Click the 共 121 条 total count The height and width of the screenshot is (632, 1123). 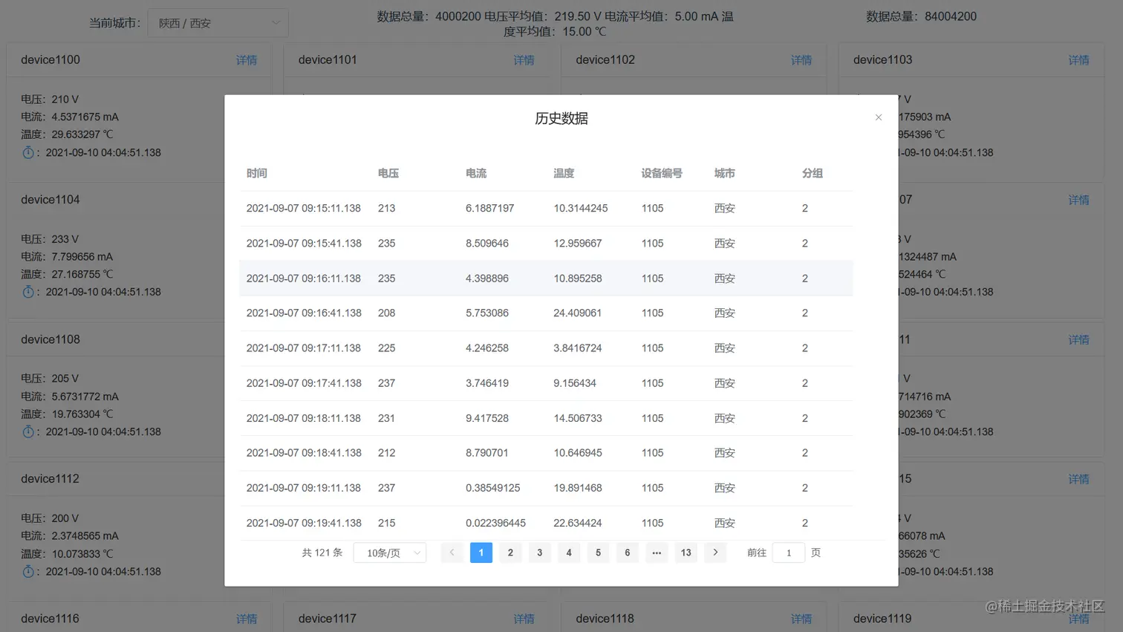point(322,553)
